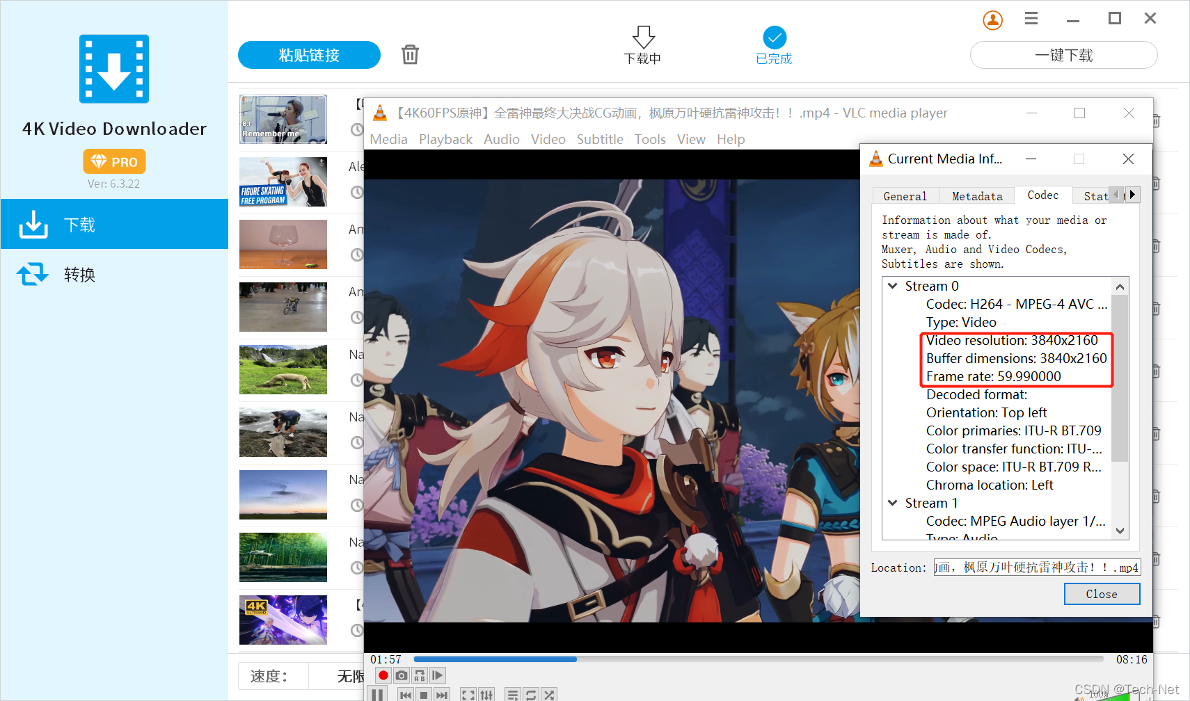
Task: Switch to the Metadata tab
Action: (x=977, y=196)
